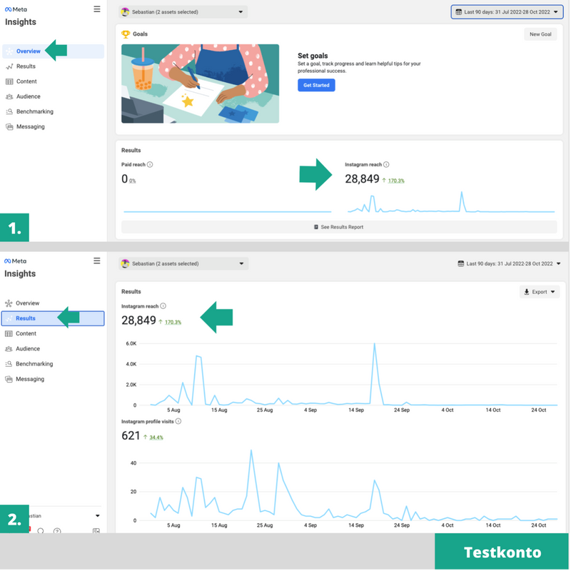This screenshot has height=571, width=571.
Task: Click Sebastian avatar in upper asset selector
Action: [126, 12]
